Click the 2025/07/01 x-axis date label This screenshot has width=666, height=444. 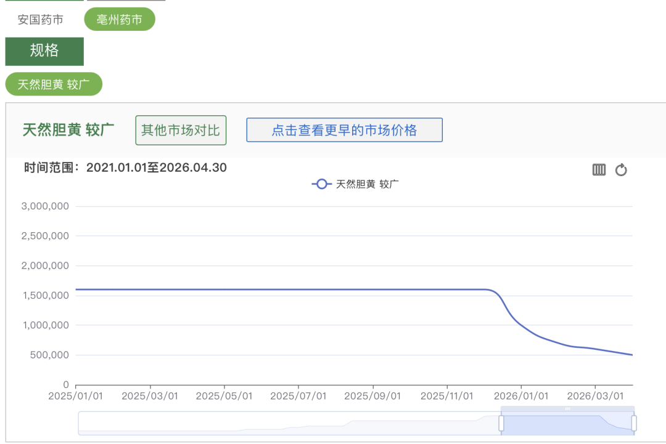point(298,396)
